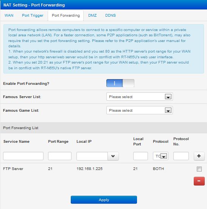The image size is (207, 209).
Task: Focus the Local IP text field
Action: coord(92,156)
